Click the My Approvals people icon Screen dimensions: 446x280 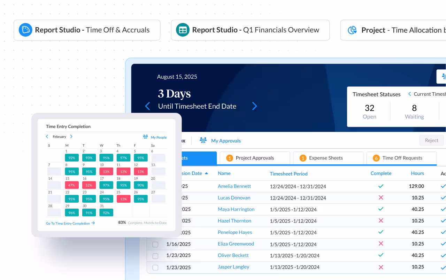tap(203, 140)
